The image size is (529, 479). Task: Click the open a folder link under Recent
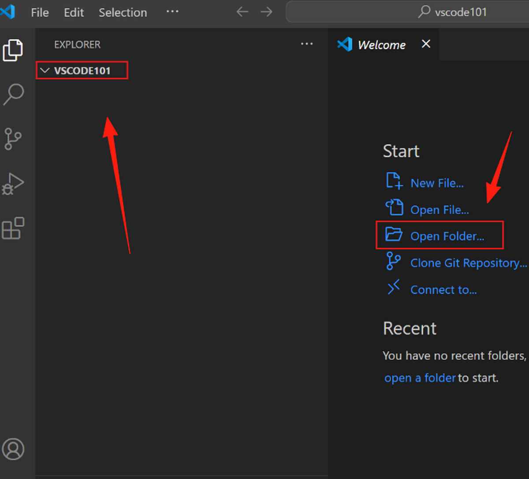pyautogui.click(x=419, y=378)
